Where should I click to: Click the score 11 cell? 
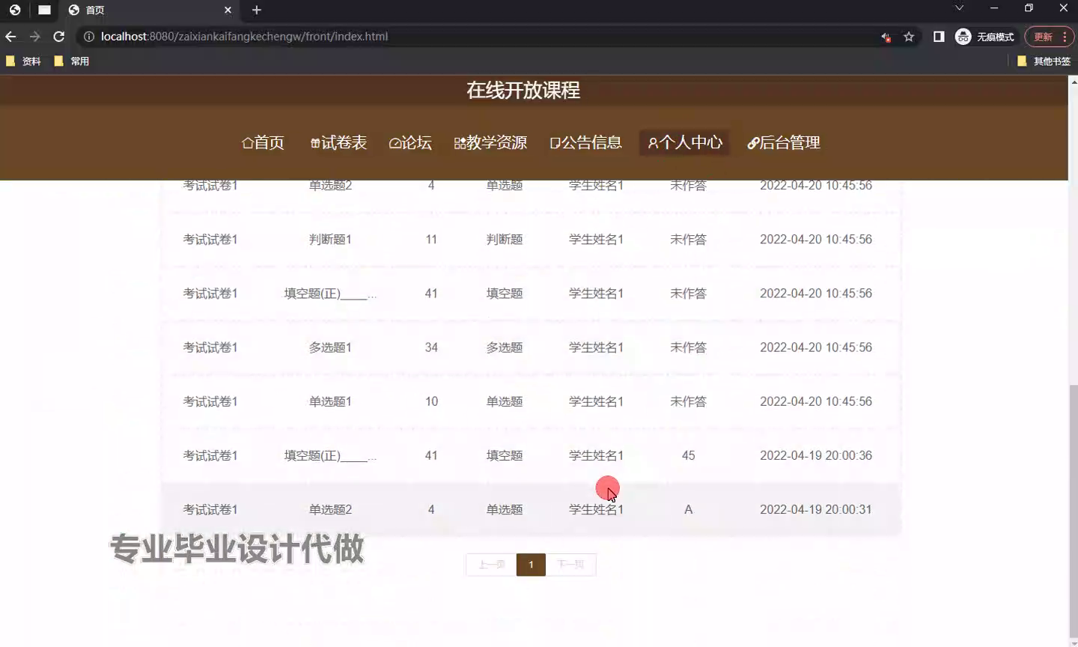pos(431,240)
